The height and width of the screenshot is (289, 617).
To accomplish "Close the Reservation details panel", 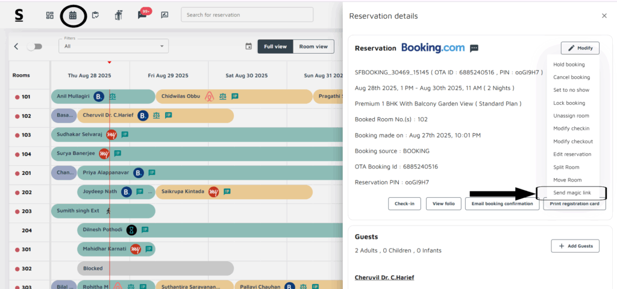I will [604, 16].
